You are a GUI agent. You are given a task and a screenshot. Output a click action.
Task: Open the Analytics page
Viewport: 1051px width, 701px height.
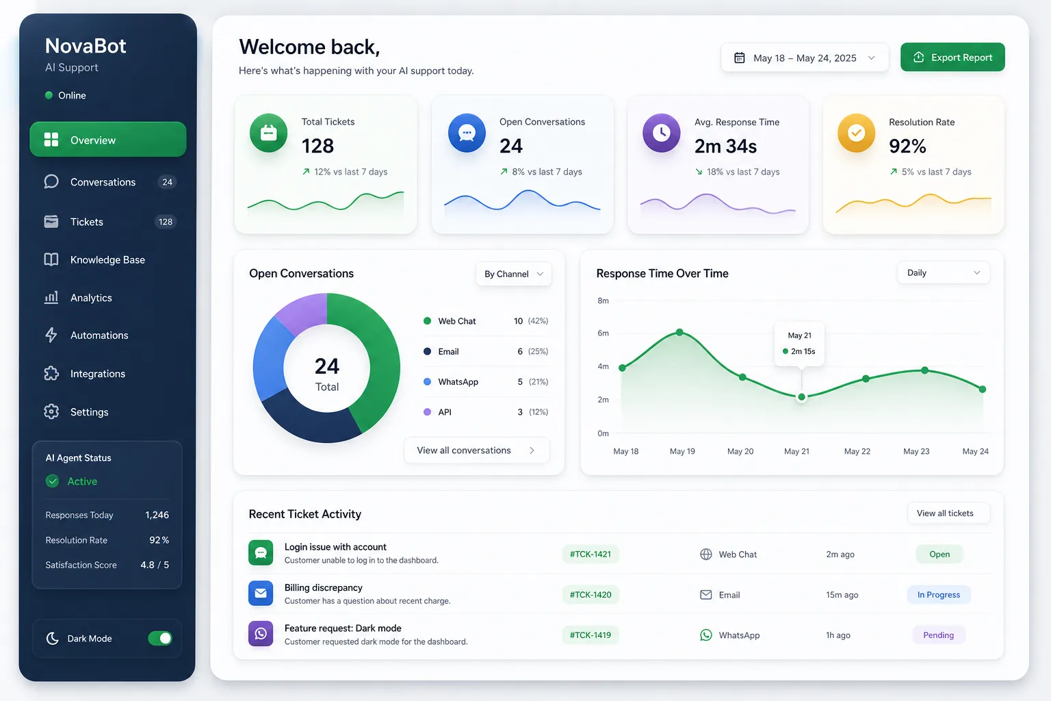(x=108, y=298)
